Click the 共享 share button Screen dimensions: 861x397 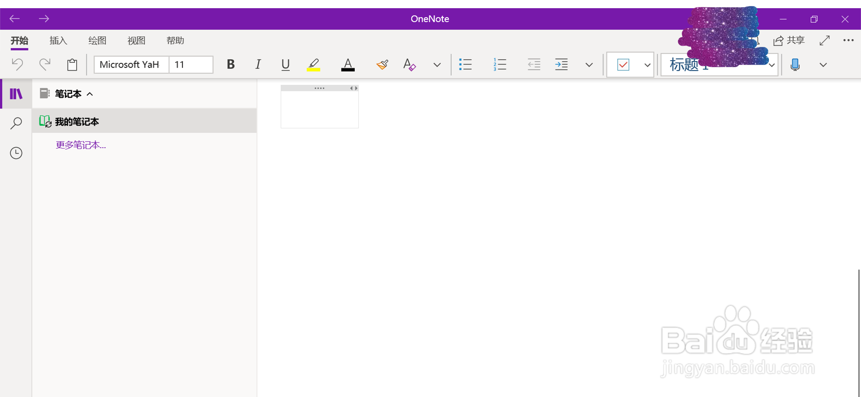pos(789,40)
